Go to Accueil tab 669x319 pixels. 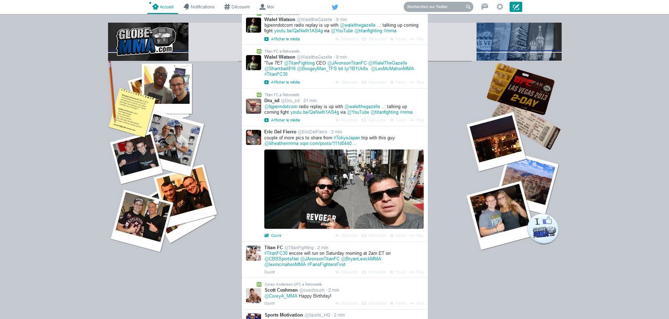(163, 7)
